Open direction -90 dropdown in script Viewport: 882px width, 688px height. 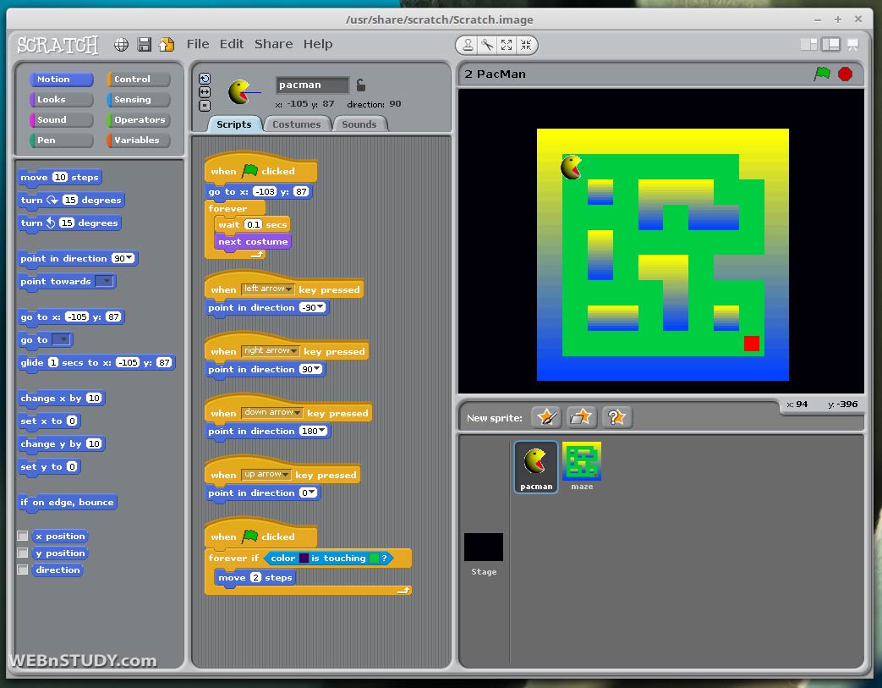coord(320,307)
